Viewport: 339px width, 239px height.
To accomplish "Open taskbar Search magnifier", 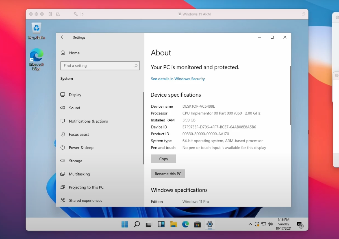I will [x=137, y=224].
